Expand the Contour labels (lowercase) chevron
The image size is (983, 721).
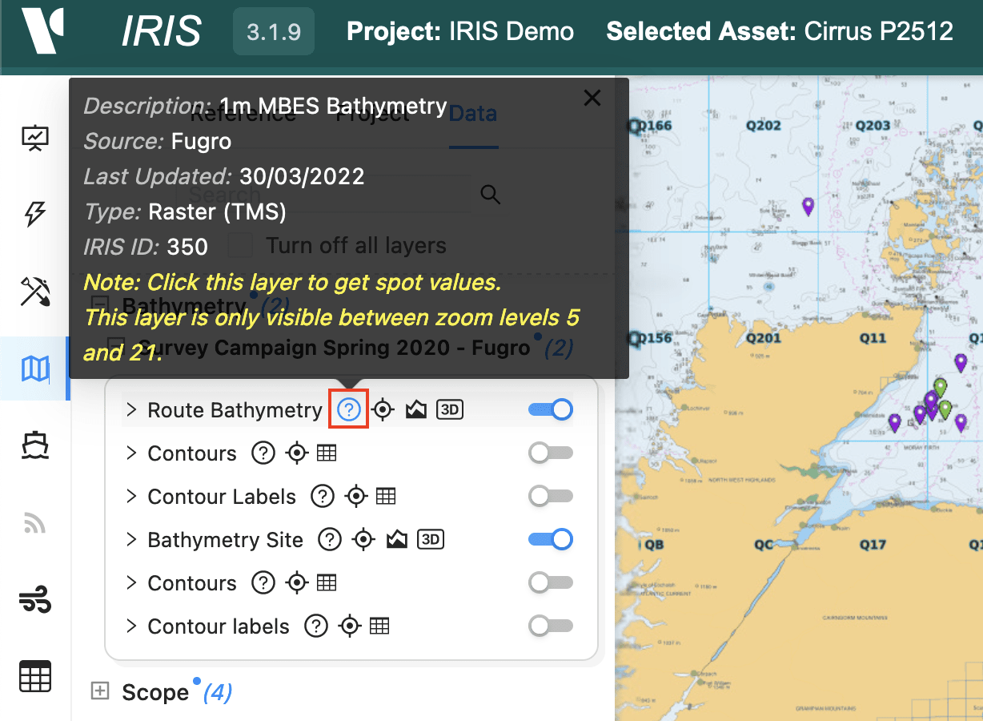coord(131,626)
